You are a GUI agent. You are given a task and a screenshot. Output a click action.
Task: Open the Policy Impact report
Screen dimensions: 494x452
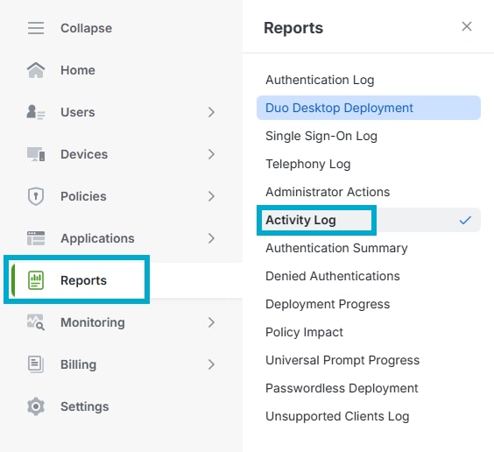[x=304, y=332]
